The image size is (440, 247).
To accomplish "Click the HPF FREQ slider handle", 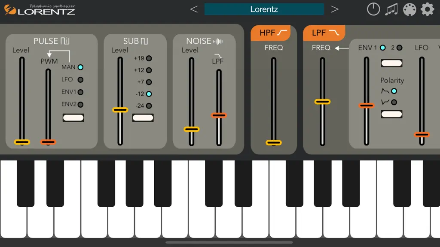I will tap(274, 143).
